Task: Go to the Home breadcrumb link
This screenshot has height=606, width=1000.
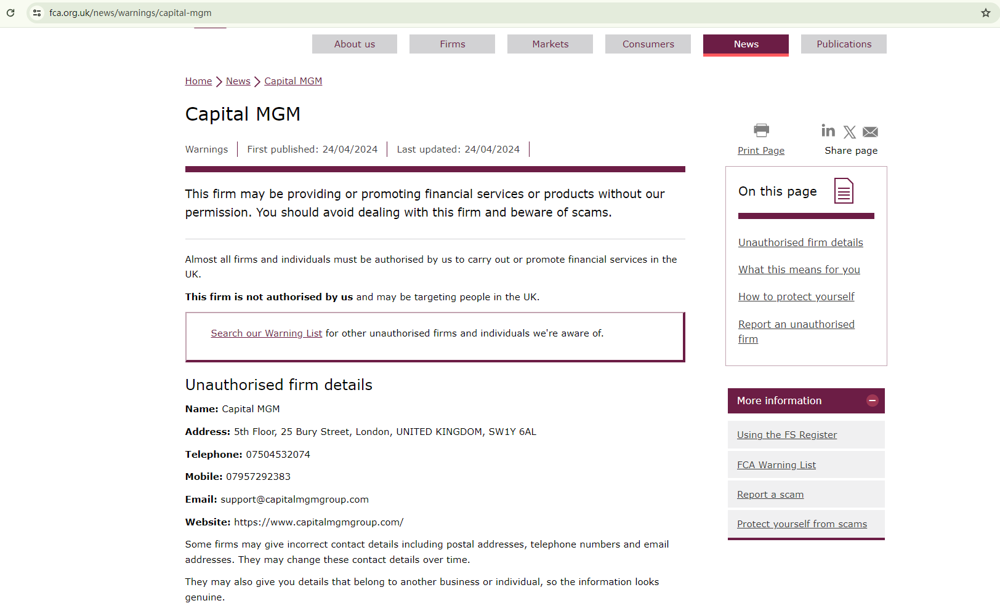Action: [x=198, y=81]
